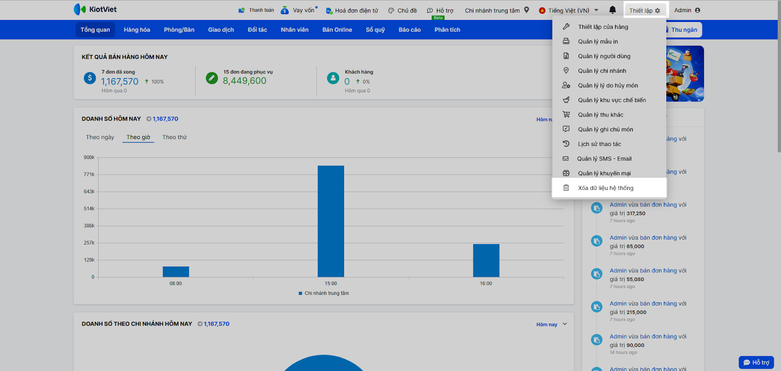Open the Tiếng Việt language dropdown
Screen dimensions: 781x371
click(569, 10)
